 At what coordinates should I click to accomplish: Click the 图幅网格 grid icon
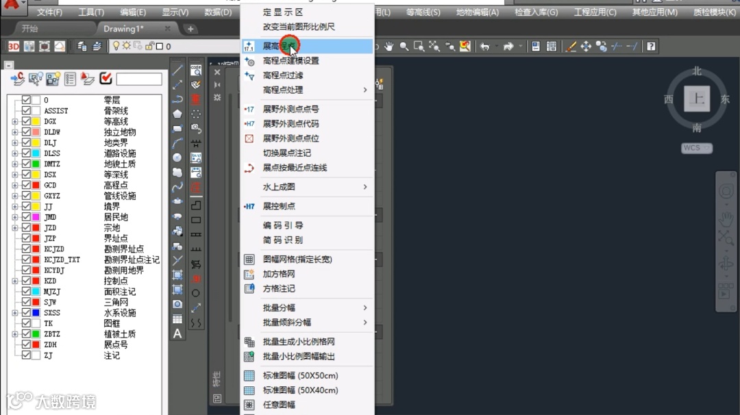(x=249, y=259)
